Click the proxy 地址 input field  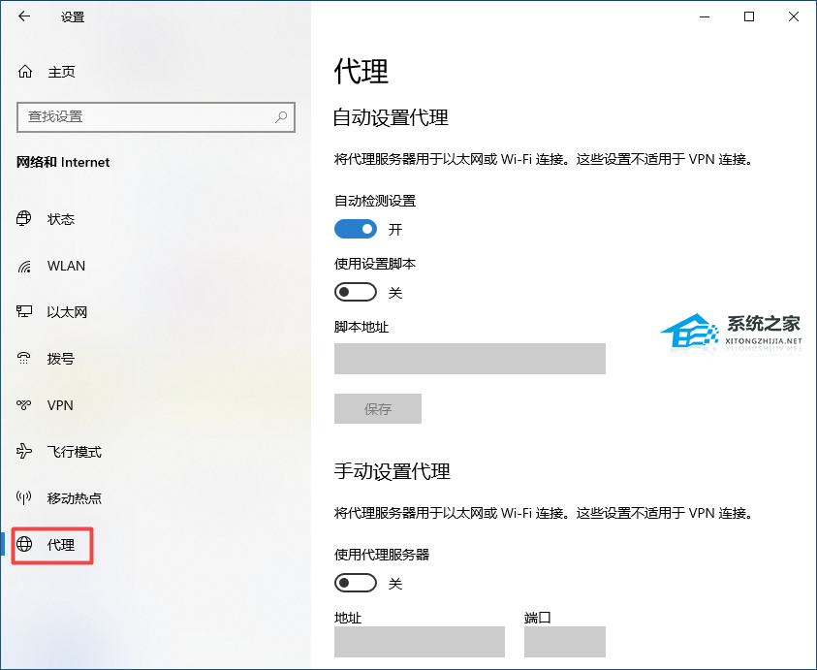click(420, 641)
